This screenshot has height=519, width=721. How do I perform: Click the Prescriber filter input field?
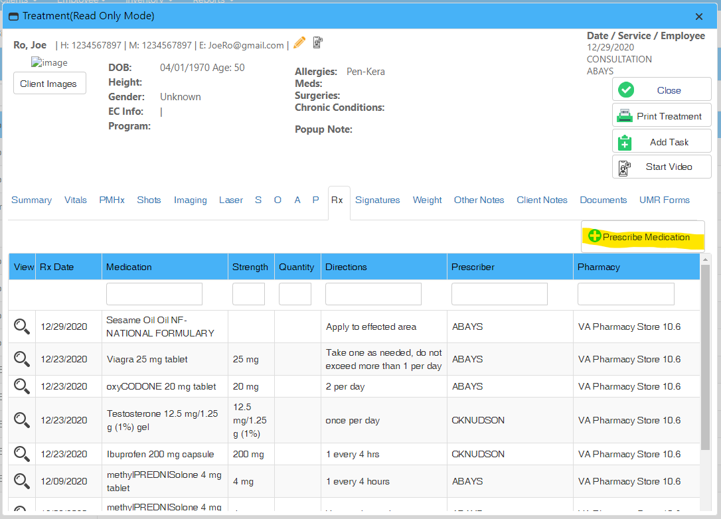pos(499,294)
